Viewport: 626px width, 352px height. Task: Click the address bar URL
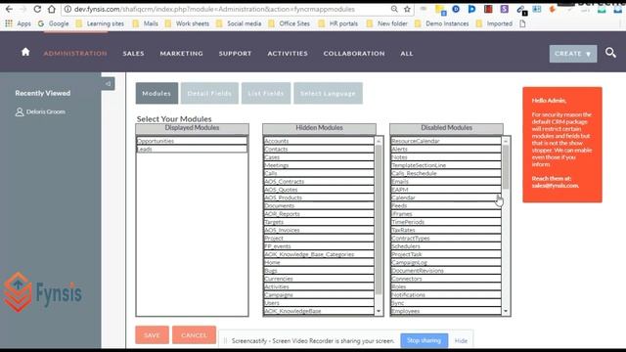pyautogui.click(x=214, y=9)
